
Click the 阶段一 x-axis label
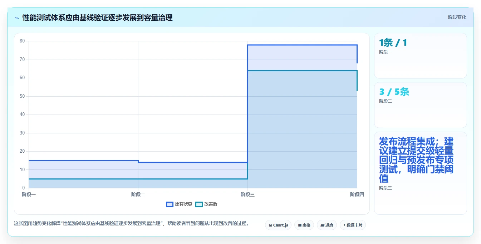pyautogui.click(x=29, y=194)
